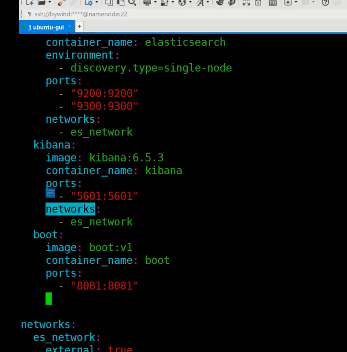Click the address bar padlock icon
The image size is (347, 352).
click(29, 15)
